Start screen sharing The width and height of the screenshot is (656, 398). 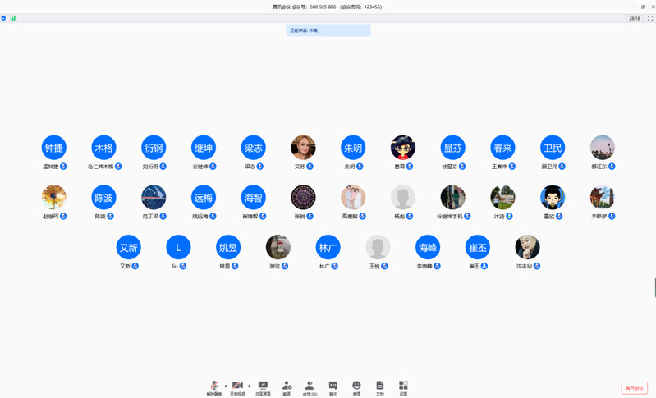tap(263, 387)
